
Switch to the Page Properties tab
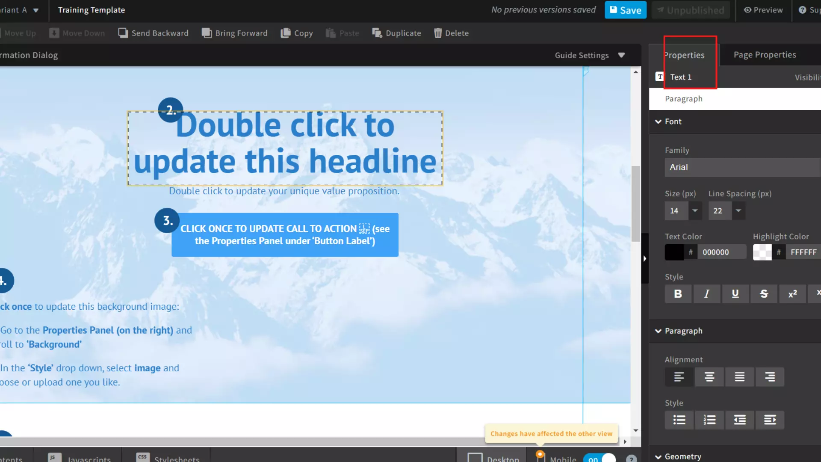pos(765,55)
